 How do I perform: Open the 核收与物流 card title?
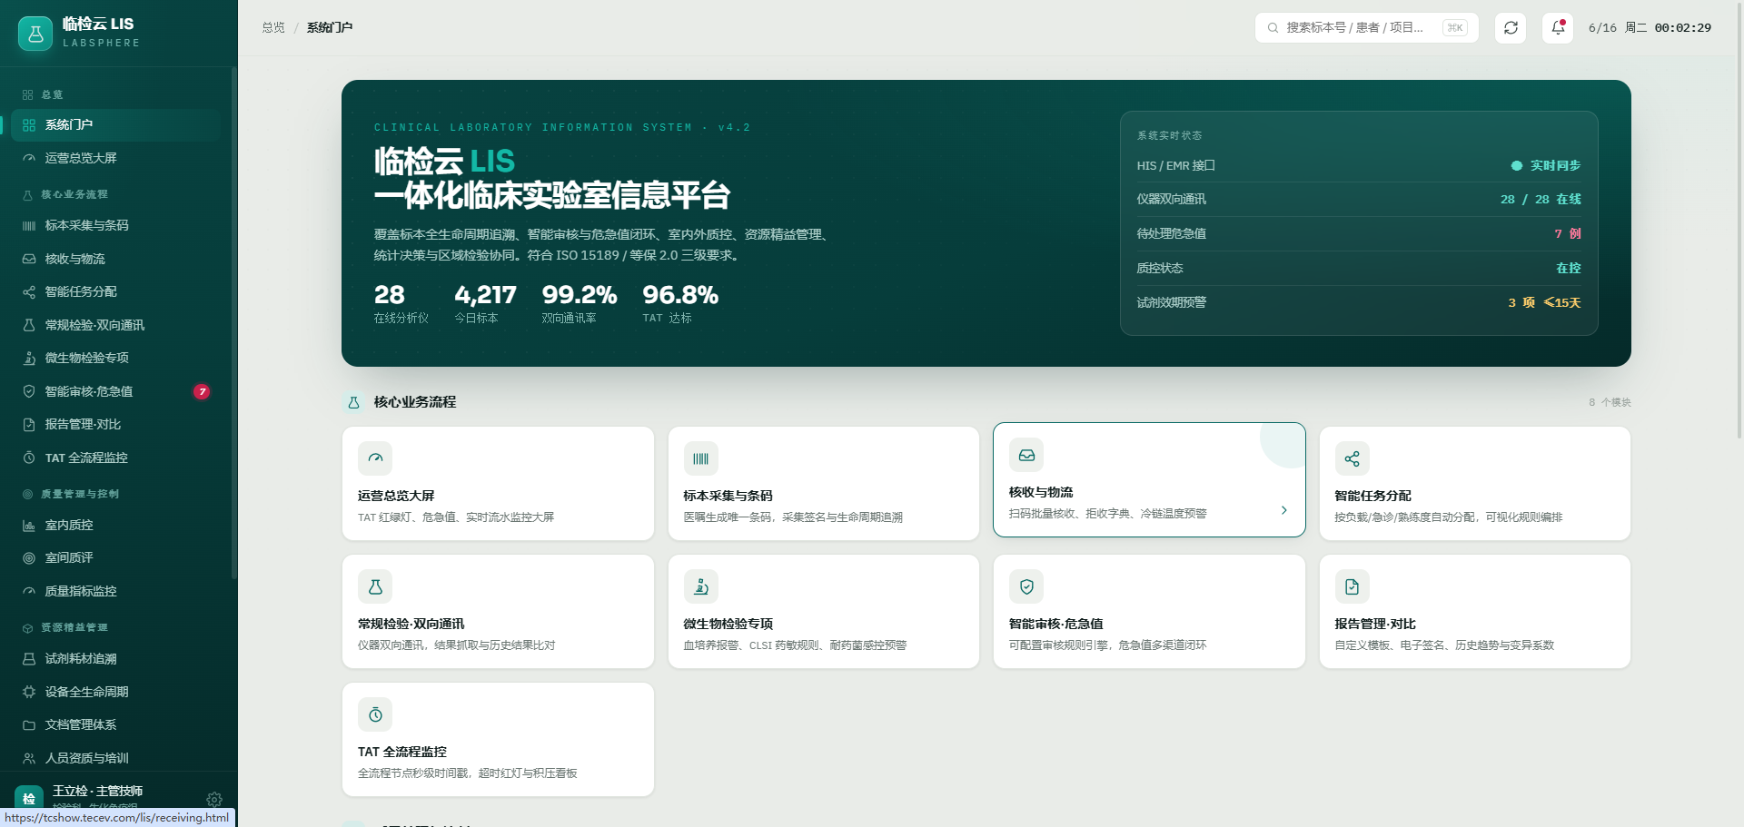[1041, 492]
